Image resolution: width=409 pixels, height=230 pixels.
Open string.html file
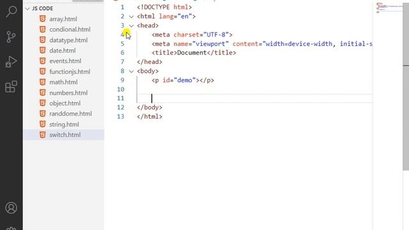pos(64,125)
